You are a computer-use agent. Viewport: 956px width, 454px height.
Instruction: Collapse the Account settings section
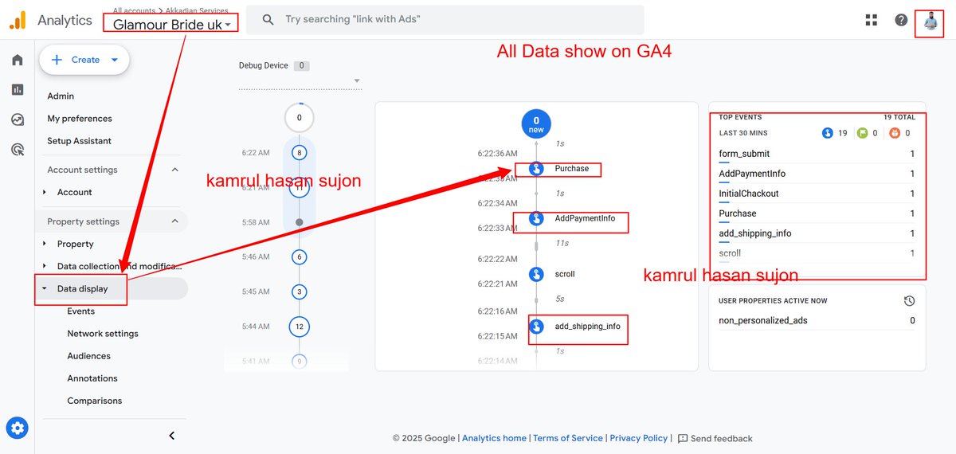(175, 170)
